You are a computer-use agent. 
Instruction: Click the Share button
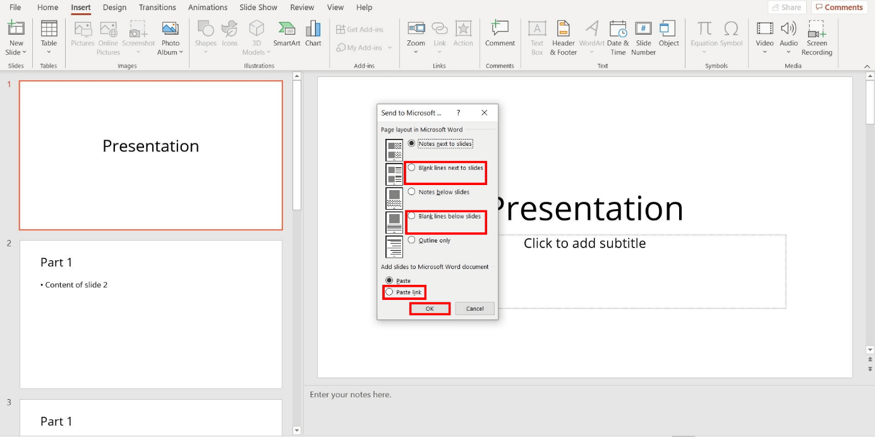[x=787, y=8]
